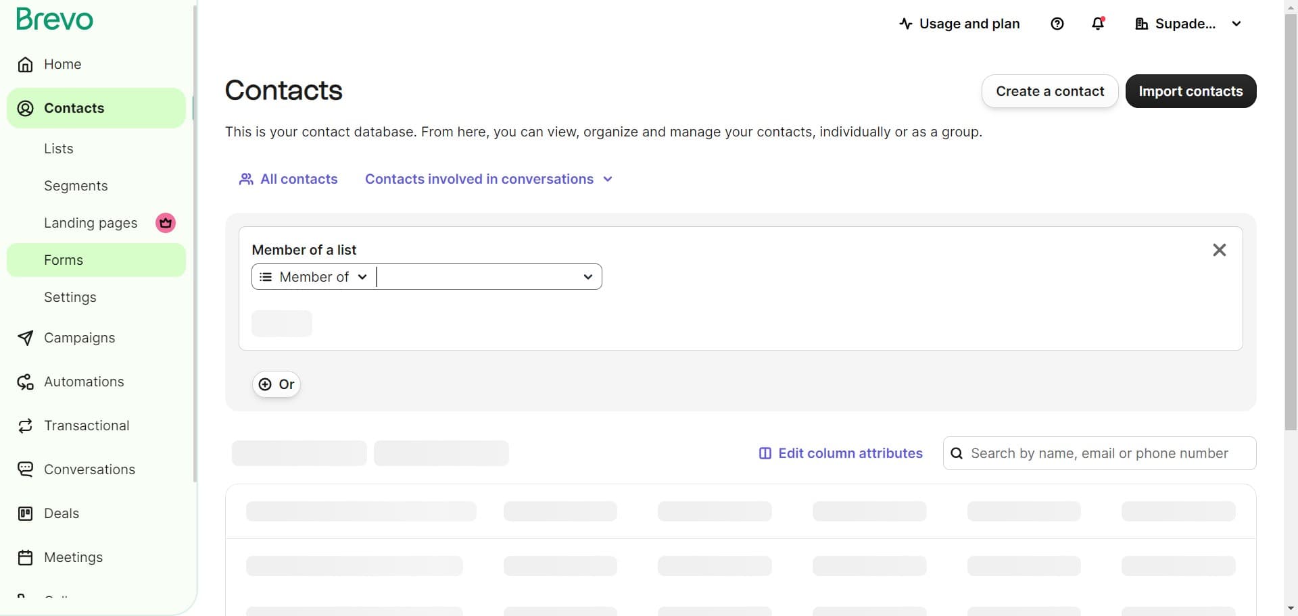Open the Conversations section
The image size is (1298, 616).
pos(89,469)
